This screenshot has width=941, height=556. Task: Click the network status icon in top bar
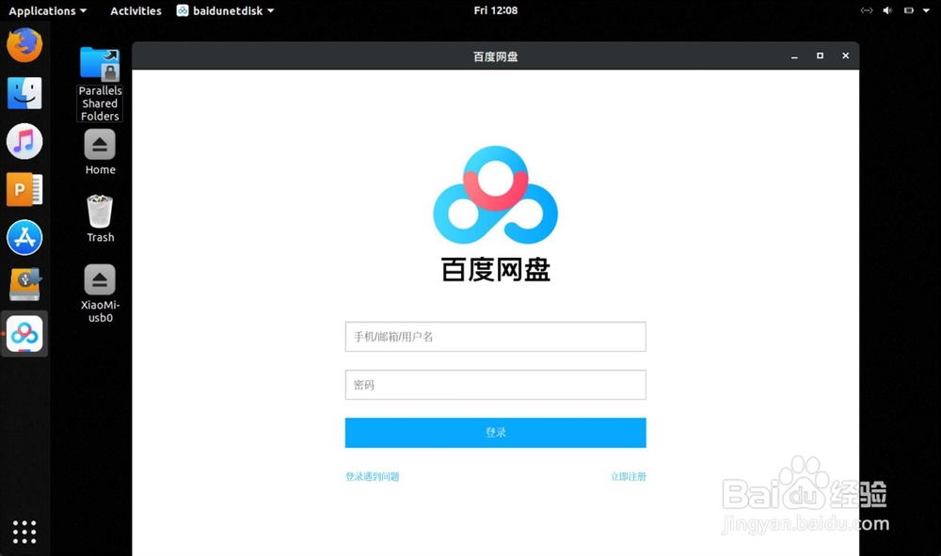866,10
